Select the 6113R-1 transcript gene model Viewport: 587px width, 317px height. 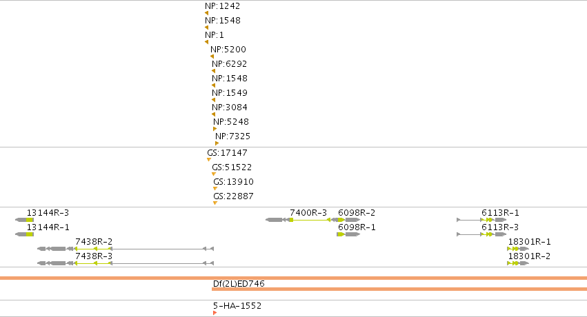point(481,220)
